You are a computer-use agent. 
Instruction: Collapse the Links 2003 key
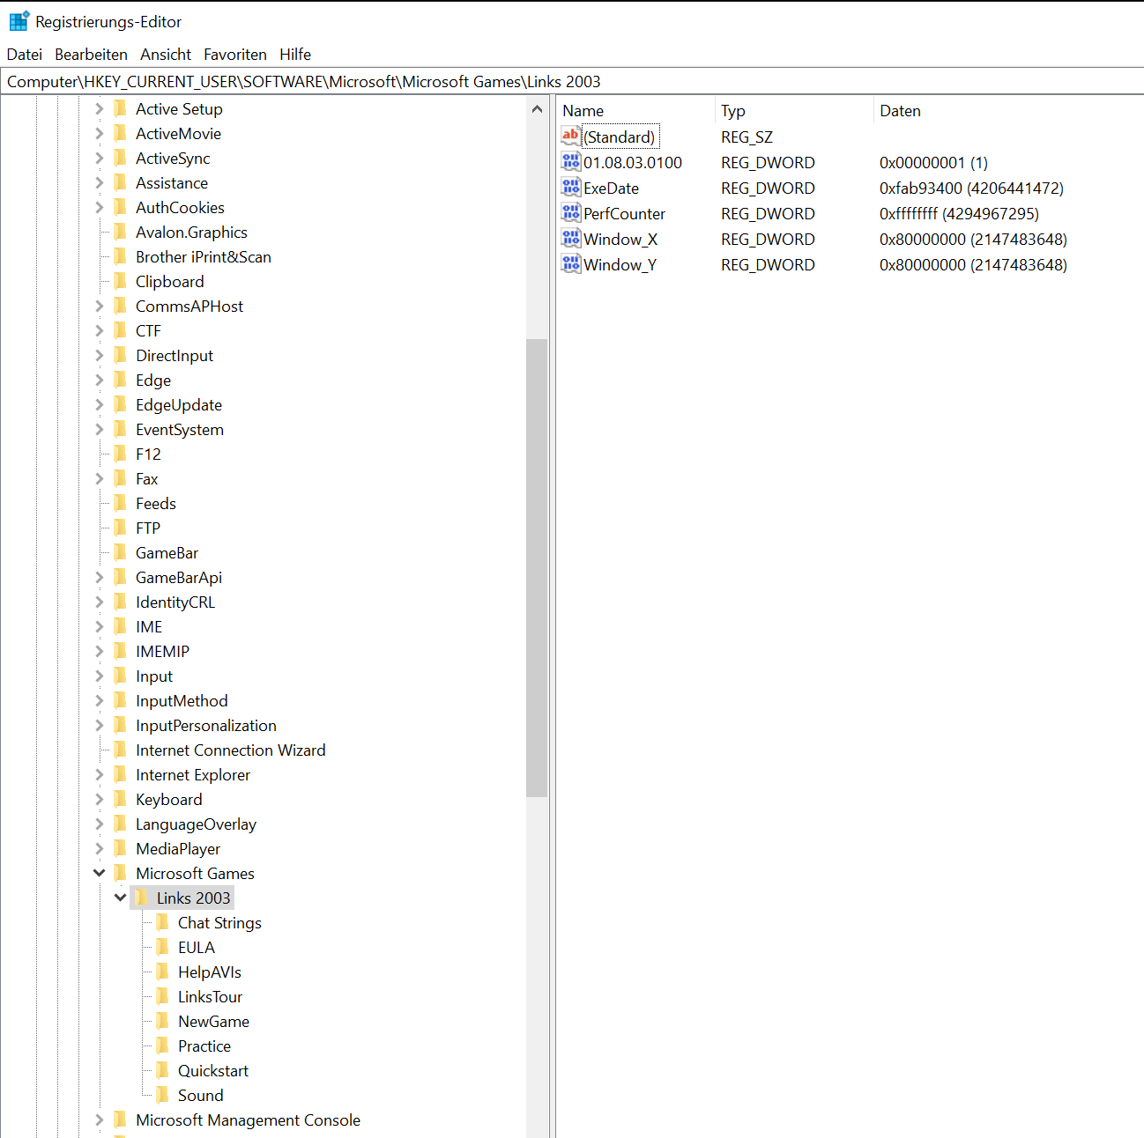120,898
